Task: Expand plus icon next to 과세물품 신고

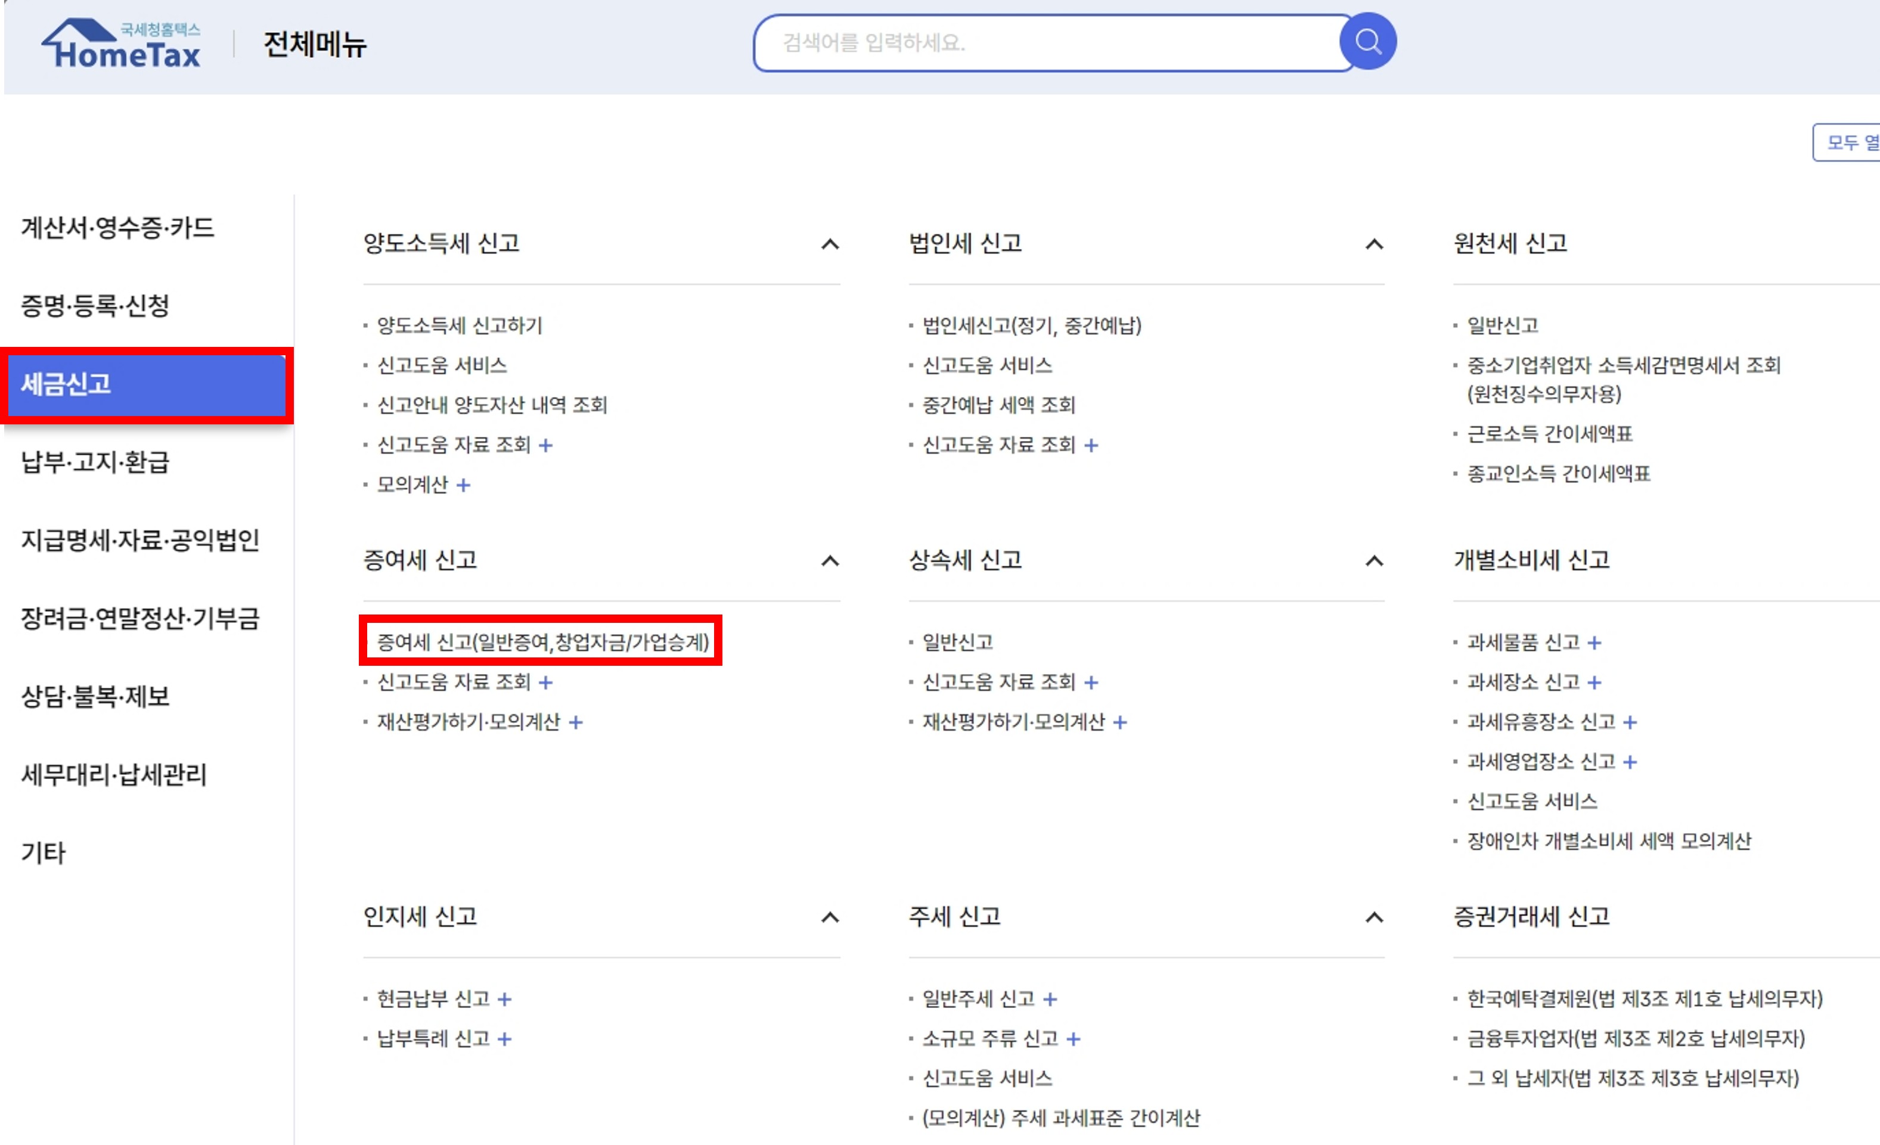Action: [x=1594, y=643]
